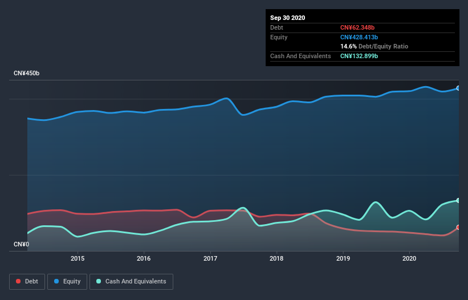Click the CN¥0 y-axis label
468x300 pixels.
pyautogui.click(x=22, y=244)
